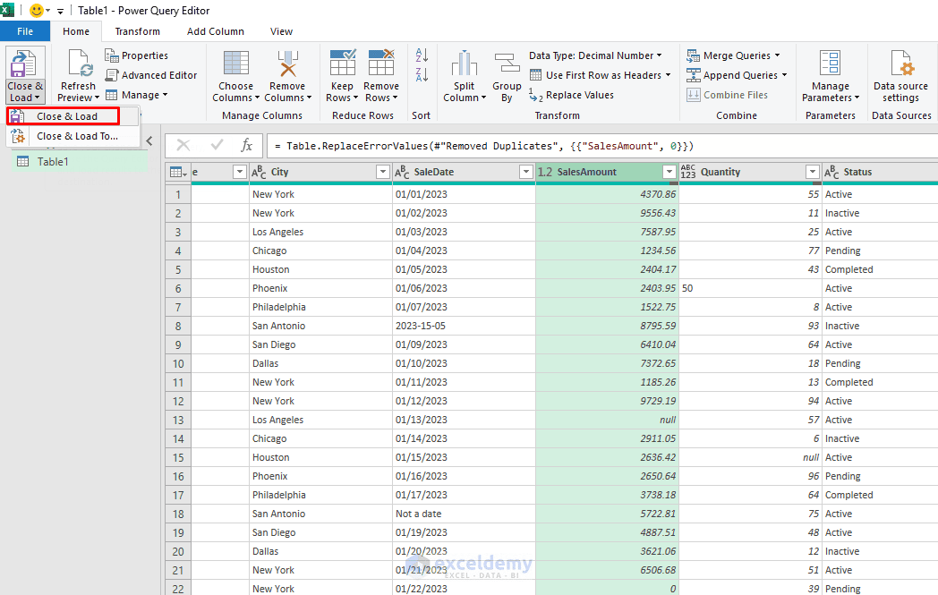
Task: Open the File tab
Action: (25, 31)
